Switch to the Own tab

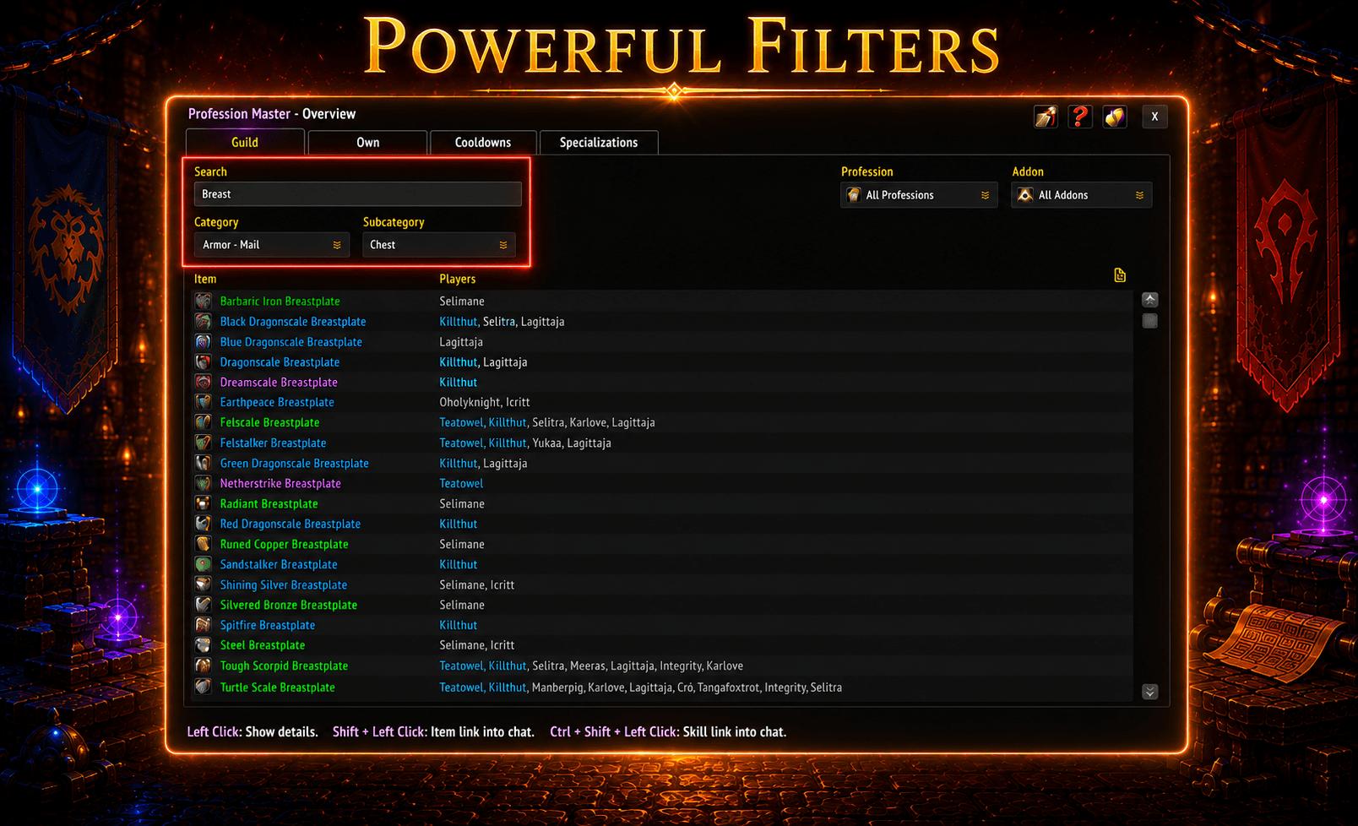pyautogui.click(x=367, y=142)
